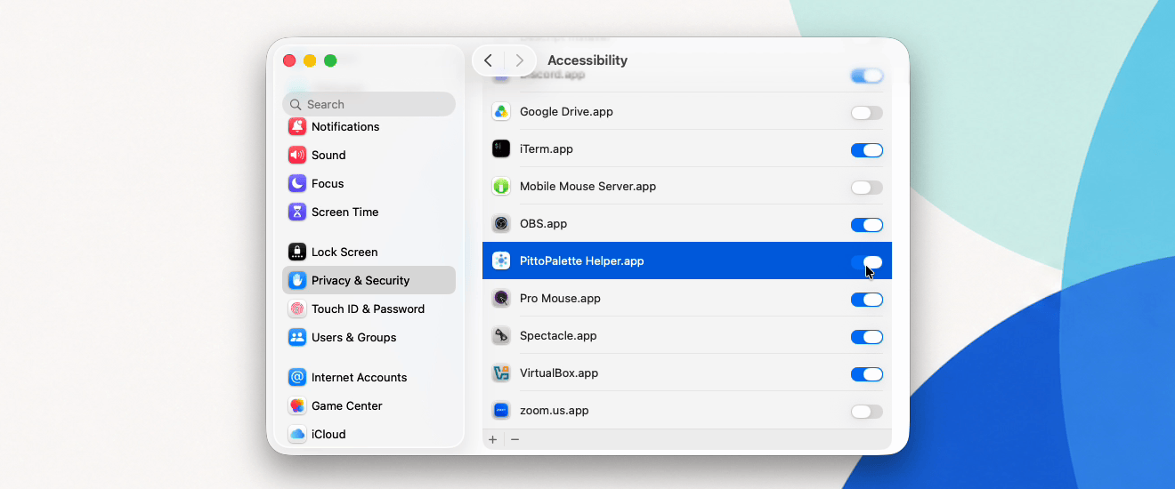Click the Focus moon icon
1175x489 pixels.
click(297, 183)
